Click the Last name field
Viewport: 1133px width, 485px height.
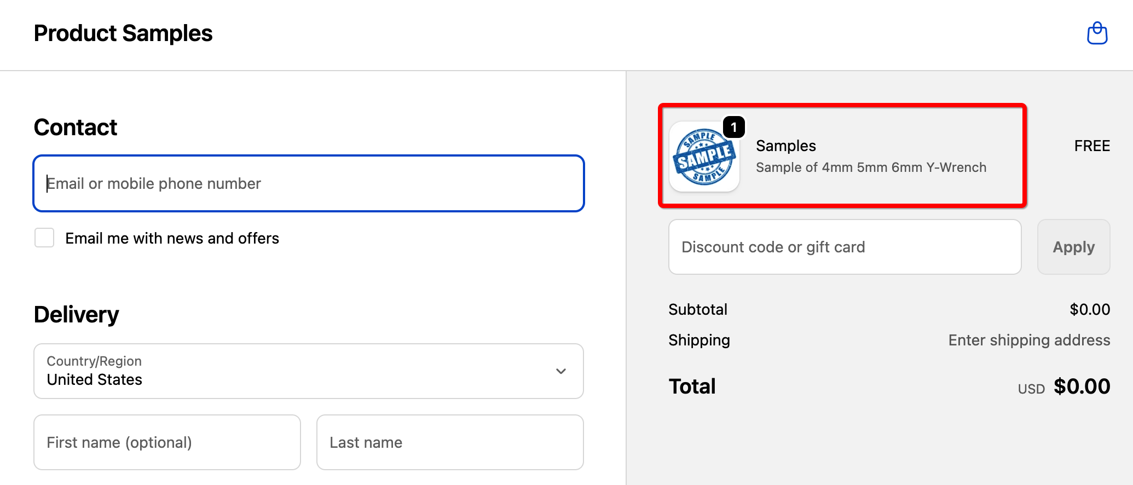click(x=450, y=442)
